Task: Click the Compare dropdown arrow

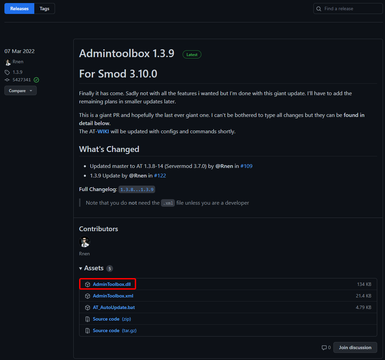Action: point(31,90)
